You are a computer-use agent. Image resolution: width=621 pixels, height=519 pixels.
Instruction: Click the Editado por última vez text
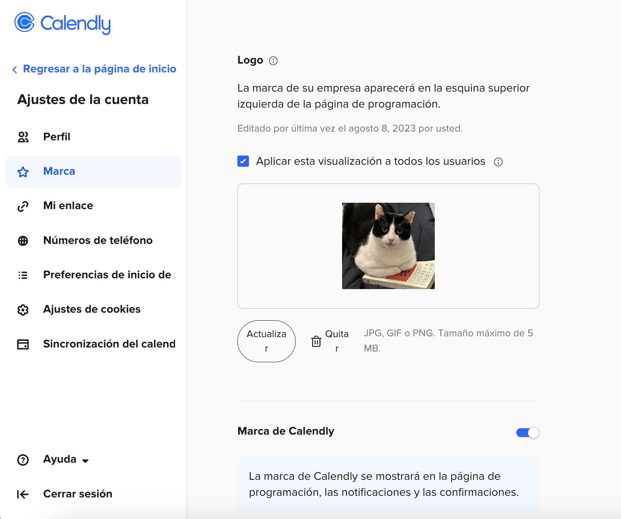(x=350, y=128)
